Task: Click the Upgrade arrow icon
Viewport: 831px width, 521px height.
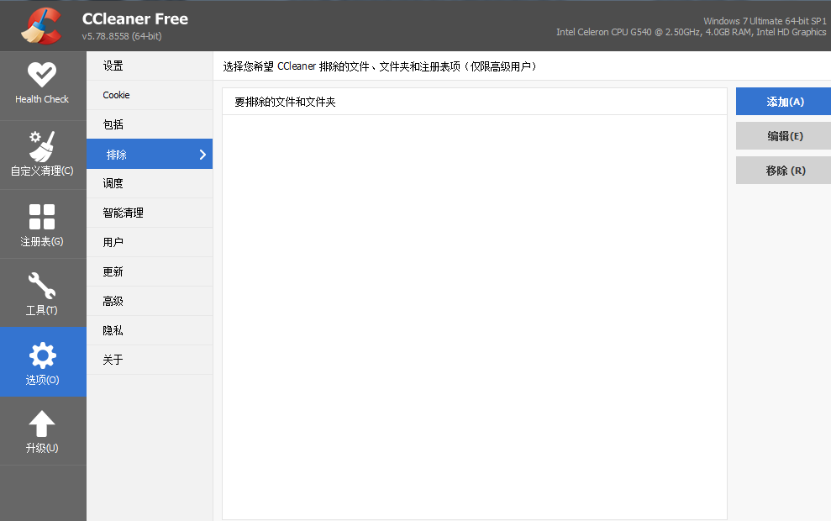Action: [42, 424]
